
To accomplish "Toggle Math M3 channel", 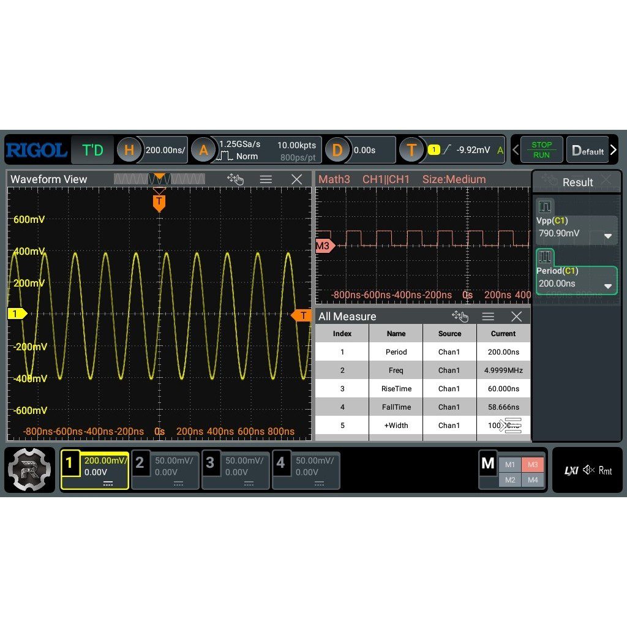I will coord(533,465).
